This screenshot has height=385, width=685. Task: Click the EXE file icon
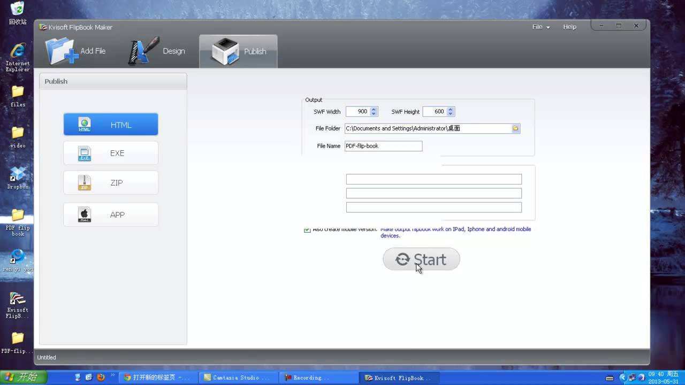(x=85, y=153)
